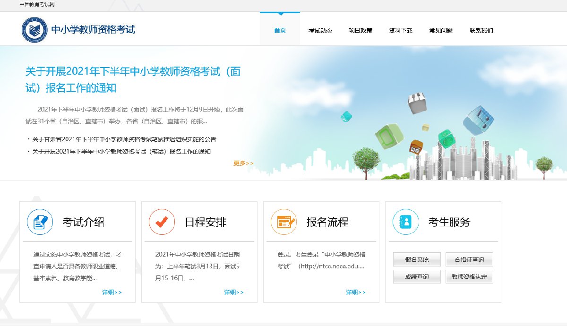Click the 教师资格认定 button
The height and width of the screenshot is (326, 567).
pyautogui.click(x=469, y=277)
